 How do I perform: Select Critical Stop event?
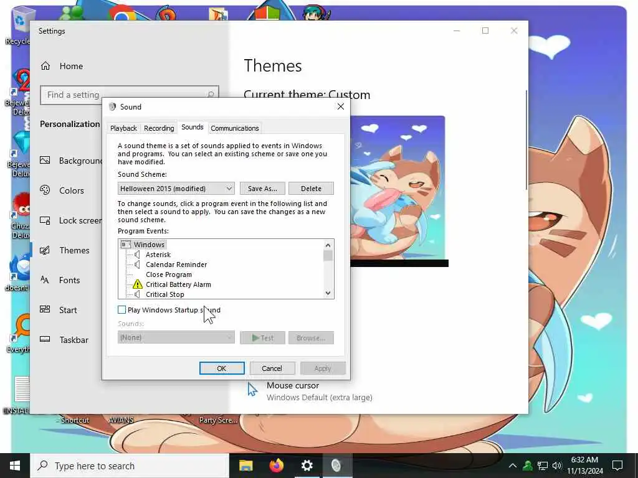tap(164, 294)
